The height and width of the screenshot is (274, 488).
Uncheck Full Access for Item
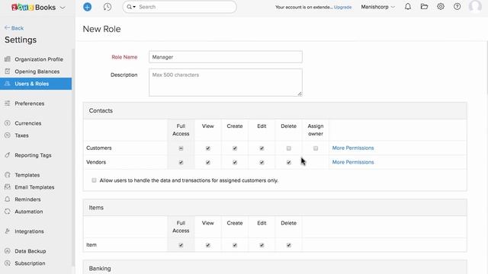(181, 245)
